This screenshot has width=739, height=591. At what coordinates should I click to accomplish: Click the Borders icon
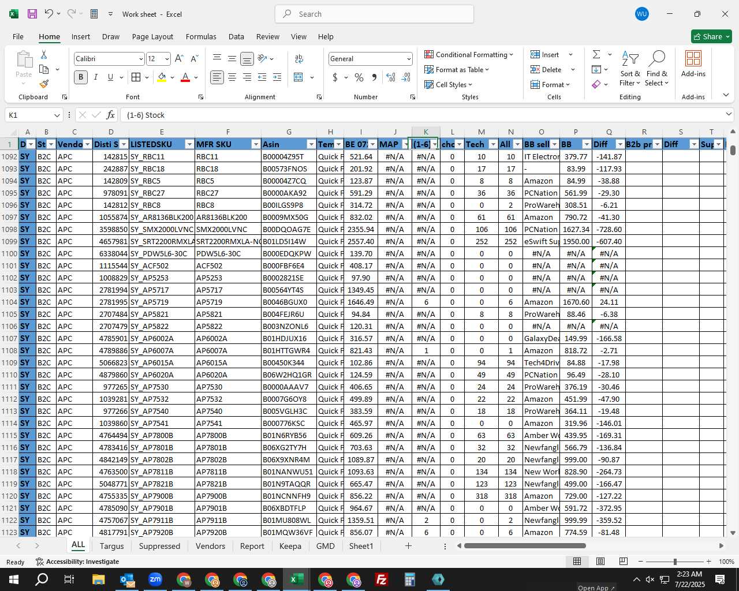click(136, 77)
